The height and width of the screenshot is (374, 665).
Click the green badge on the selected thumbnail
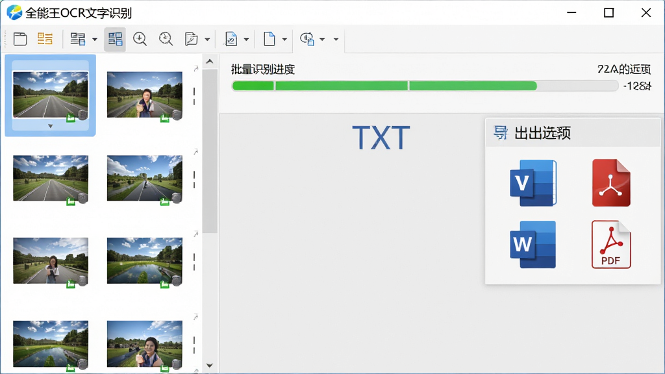click(71, 118)
